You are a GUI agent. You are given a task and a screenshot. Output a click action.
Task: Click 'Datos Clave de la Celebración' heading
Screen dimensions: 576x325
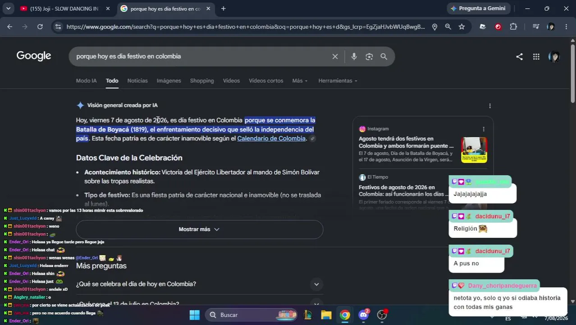[129, 158]
